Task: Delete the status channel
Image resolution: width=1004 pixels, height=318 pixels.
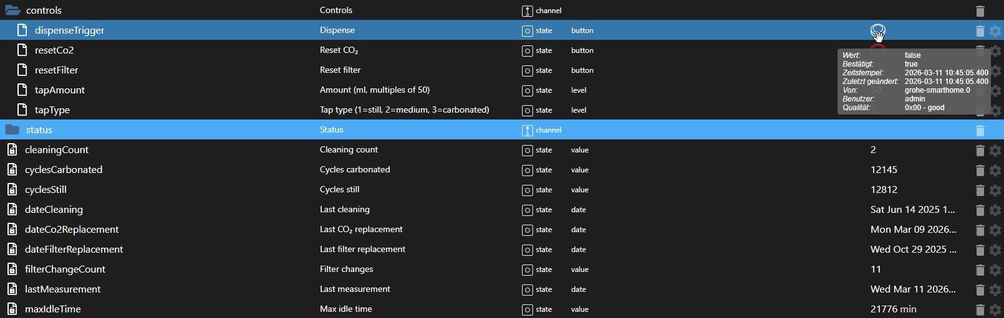Action: 980,130
